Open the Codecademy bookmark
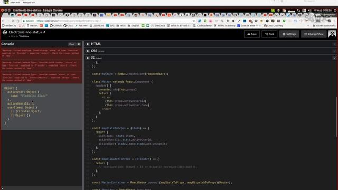The width and height of the screenshot is (338, 190). (202, 26)
